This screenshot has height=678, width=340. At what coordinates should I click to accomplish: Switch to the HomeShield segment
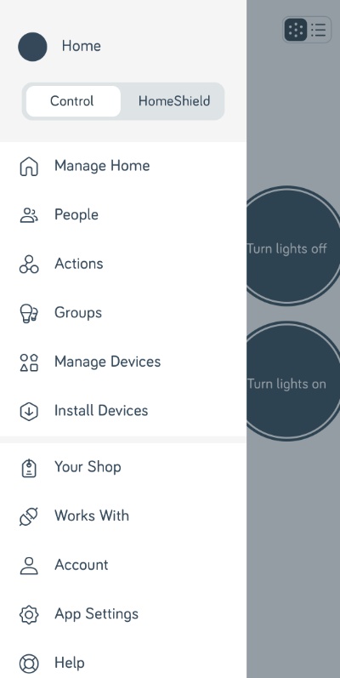point(173,101)
